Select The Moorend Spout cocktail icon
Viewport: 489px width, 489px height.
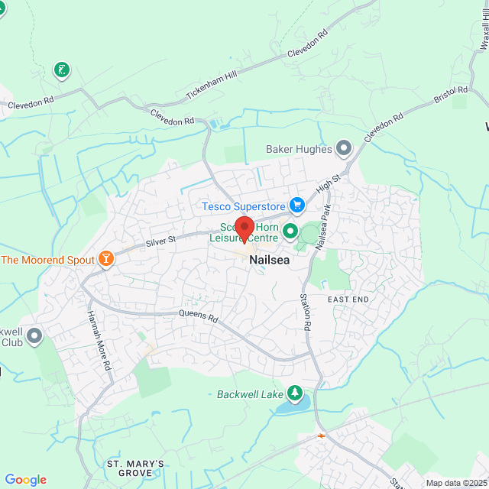click(x=106, y=258)
